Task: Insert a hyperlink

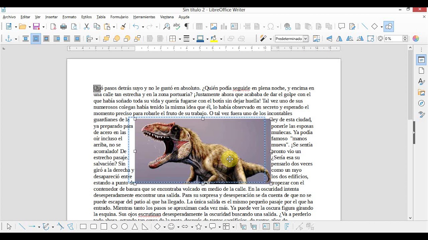Action: pyautogui.click(x=288, y=27)
